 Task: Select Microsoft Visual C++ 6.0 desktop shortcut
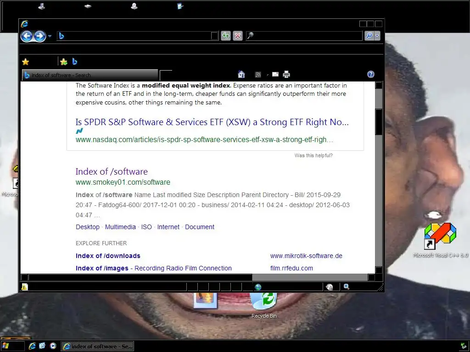[x=440, y=240]
